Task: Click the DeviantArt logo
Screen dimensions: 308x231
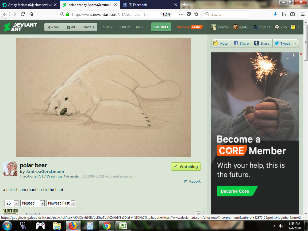Action: 21,27
